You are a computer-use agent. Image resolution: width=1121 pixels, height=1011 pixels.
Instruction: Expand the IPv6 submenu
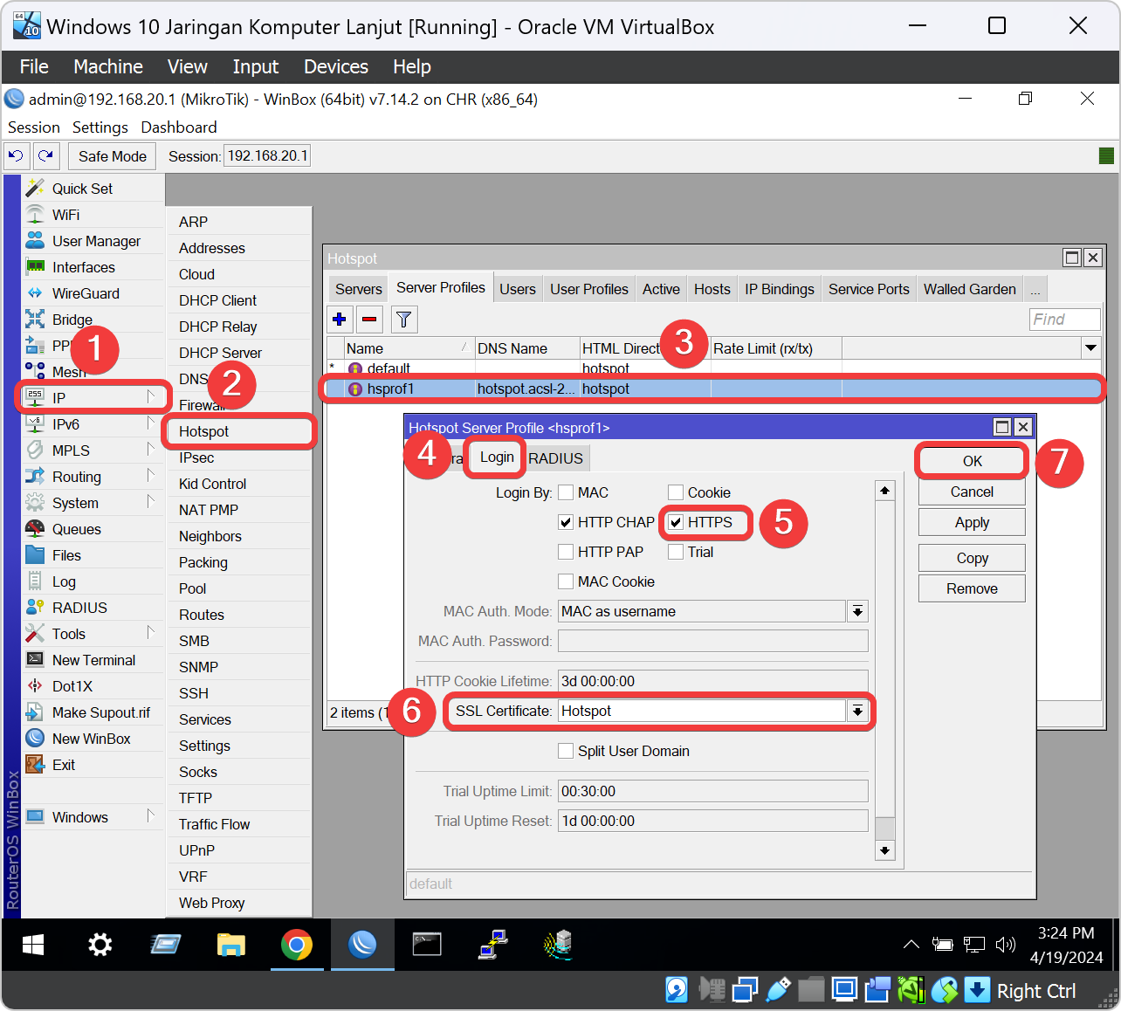click(x=151, y=423)
